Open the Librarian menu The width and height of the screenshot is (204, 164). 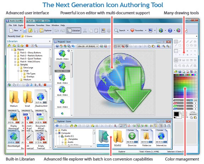(31, 25)
